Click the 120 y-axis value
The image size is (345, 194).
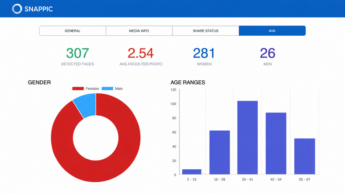pos(173,90)
